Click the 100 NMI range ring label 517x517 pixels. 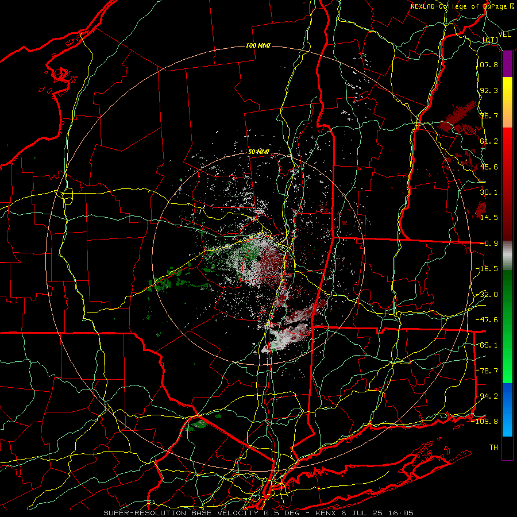[x=258, y=45]
